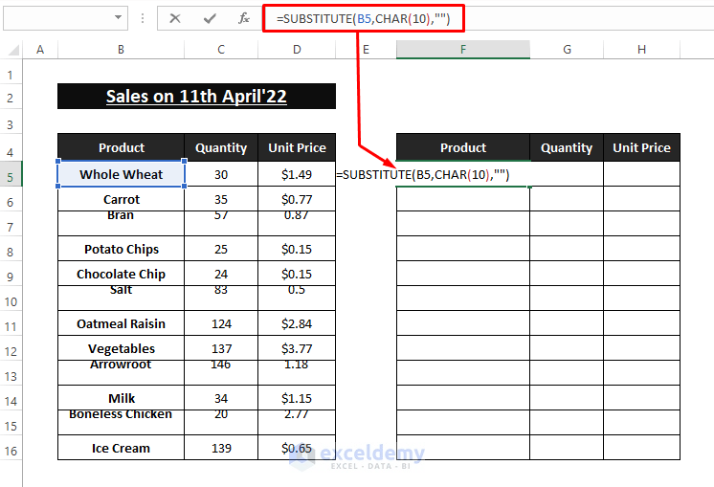The width and height of the screenshot is (714, 487).
Task: Select the 'Boneless Chicken' cell
Action: [122, 422]
